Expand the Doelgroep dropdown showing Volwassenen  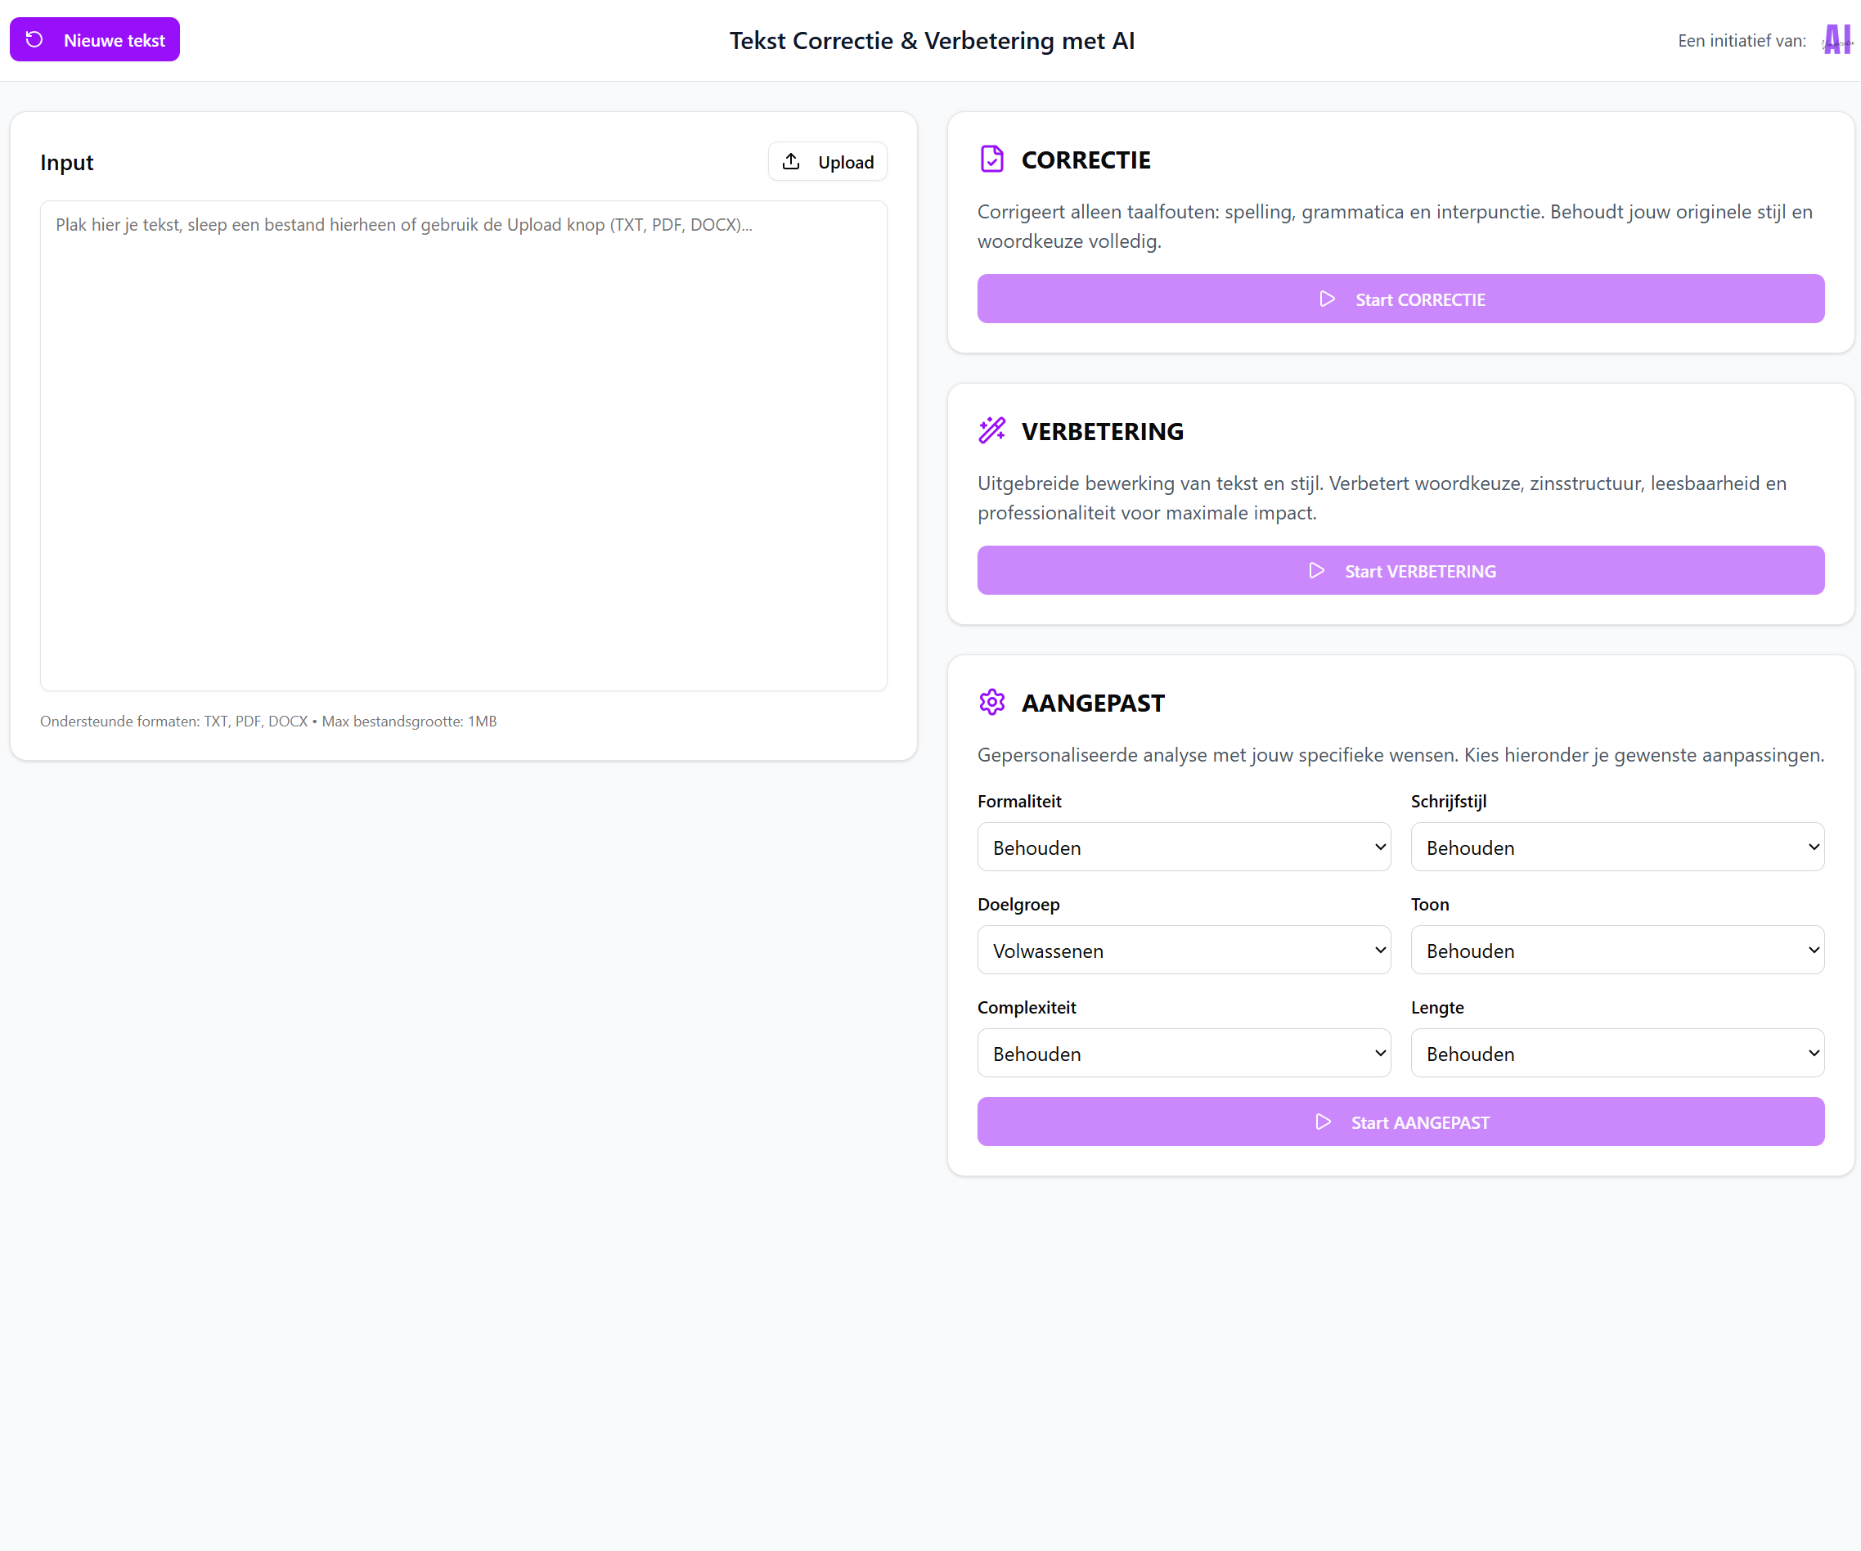pyautogui.click(x=1183, y=950)
